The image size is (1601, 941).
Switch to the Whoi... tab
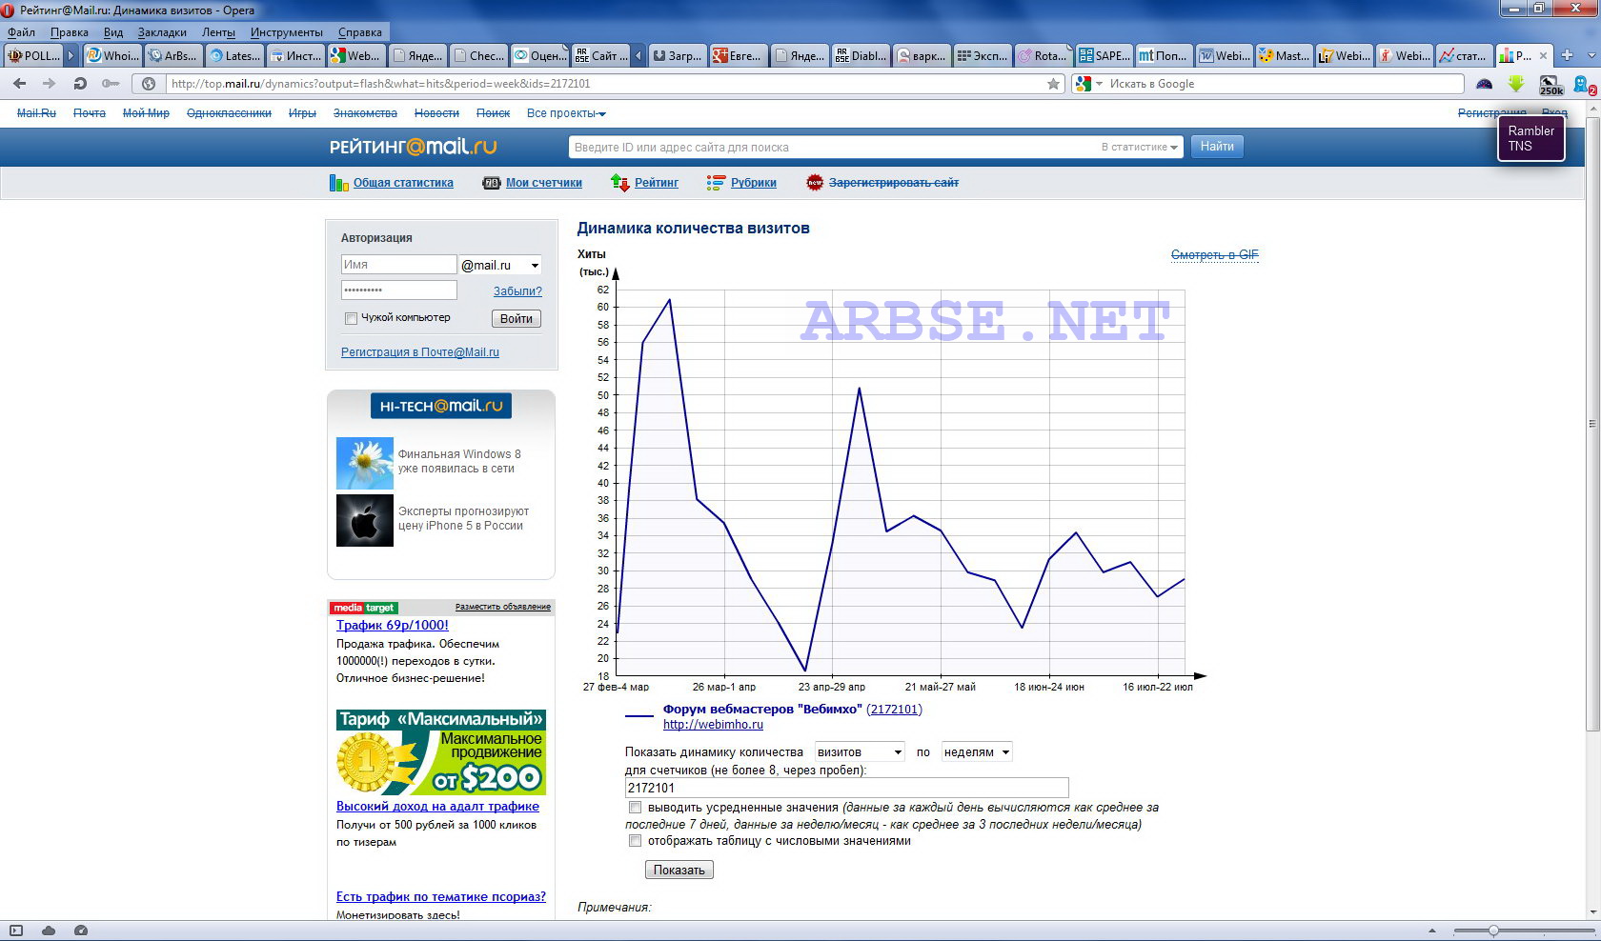click(112, 55)
